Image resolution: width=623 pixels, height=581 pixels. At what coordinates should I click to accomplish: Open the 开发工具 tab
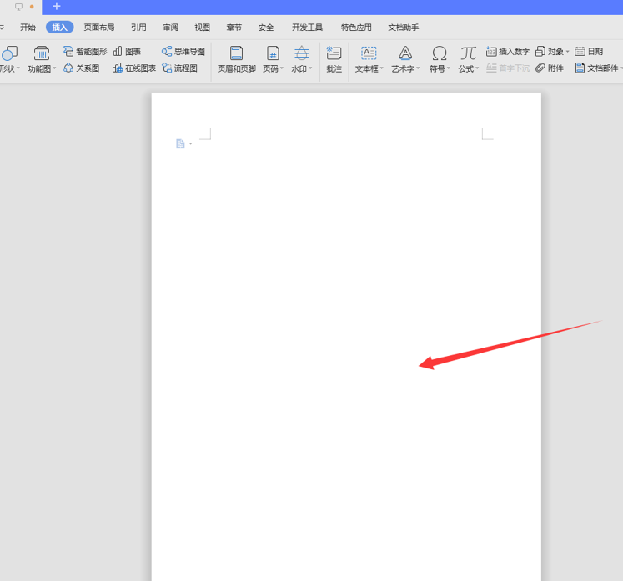click(307, 27)
